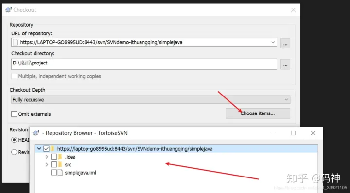Tick the simplejava.iml checkbox
Screen dimensions: 350x193
[54, 173]
